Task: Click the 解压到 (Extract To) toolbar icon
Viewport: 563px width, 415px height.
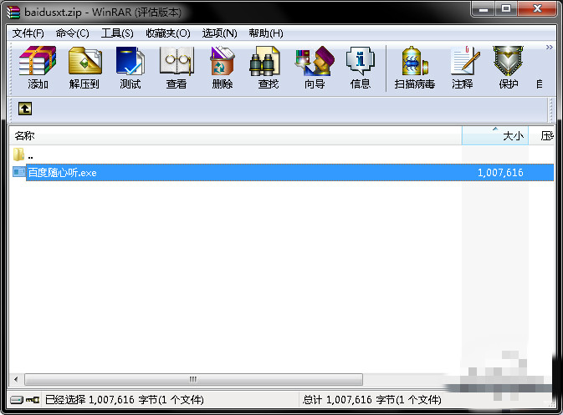Action: pos(84,68)
